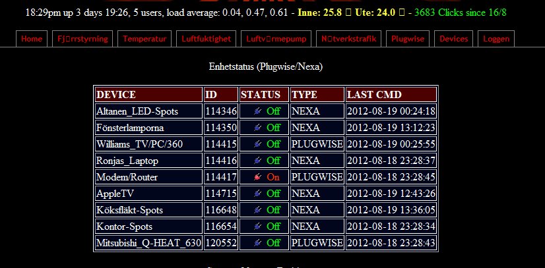Open the Luftfuktighet tab
The width and height of the screenshot is (545, 268).
[207, 39]
